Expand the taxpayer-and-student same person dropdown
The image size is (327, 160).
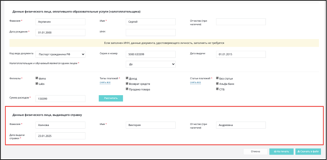click(x=151, y=64)
